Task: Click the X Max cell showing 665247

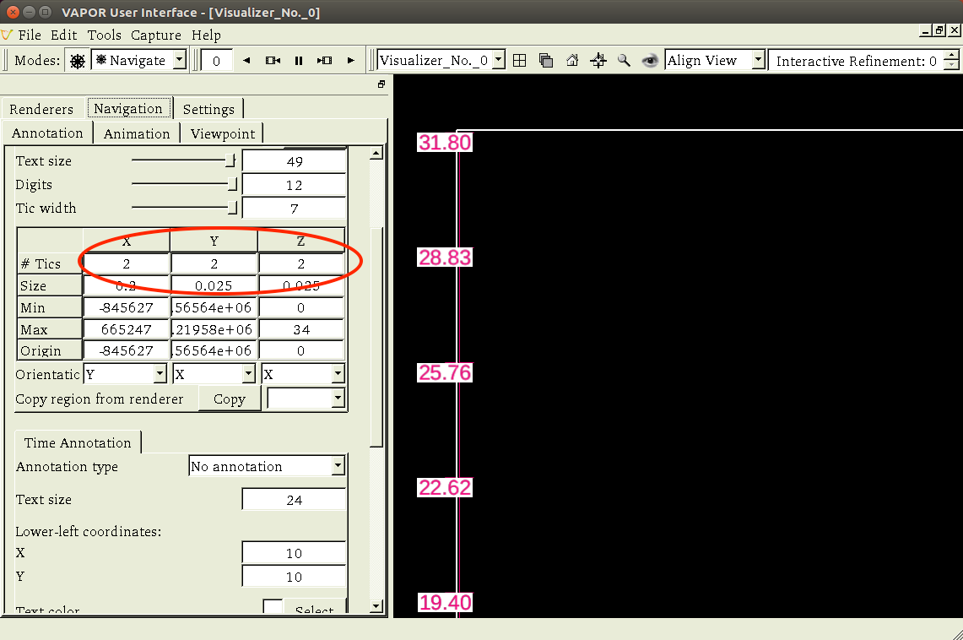Action: [x=127, y=329]
